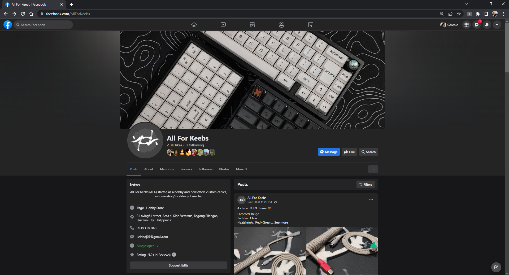Send a Message to the page

pos(329,152)
